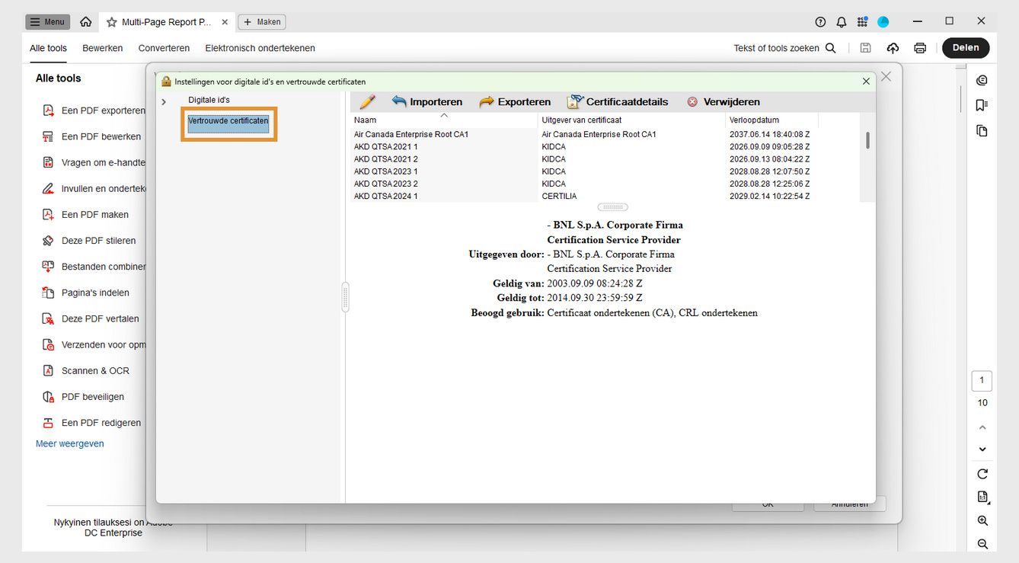
Task: Sort by the Naam column header
Action: pos(444,120)
